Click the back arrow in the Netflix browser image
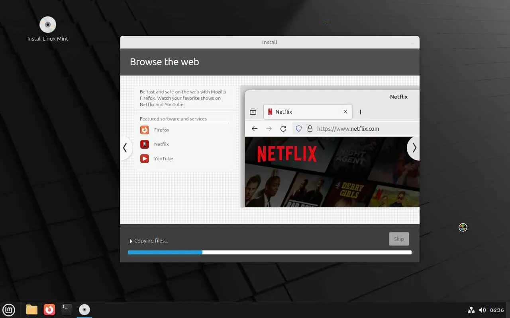 [255, 129]
